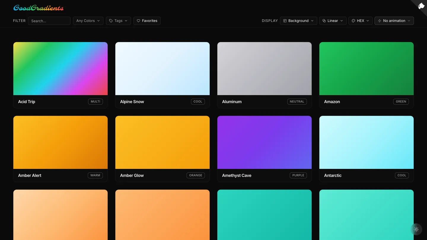Click the DISPLAY label text

(270, 21)
